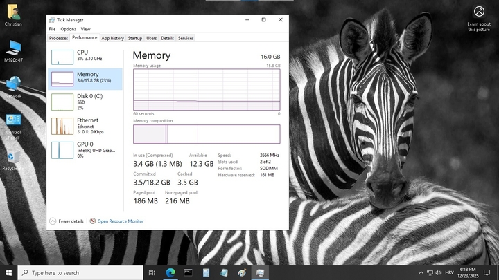Image resolution: width=499 pixels, height=280 pixels.
Task: Open the Control Panel desktop icon
Action: tap(12, 122)
